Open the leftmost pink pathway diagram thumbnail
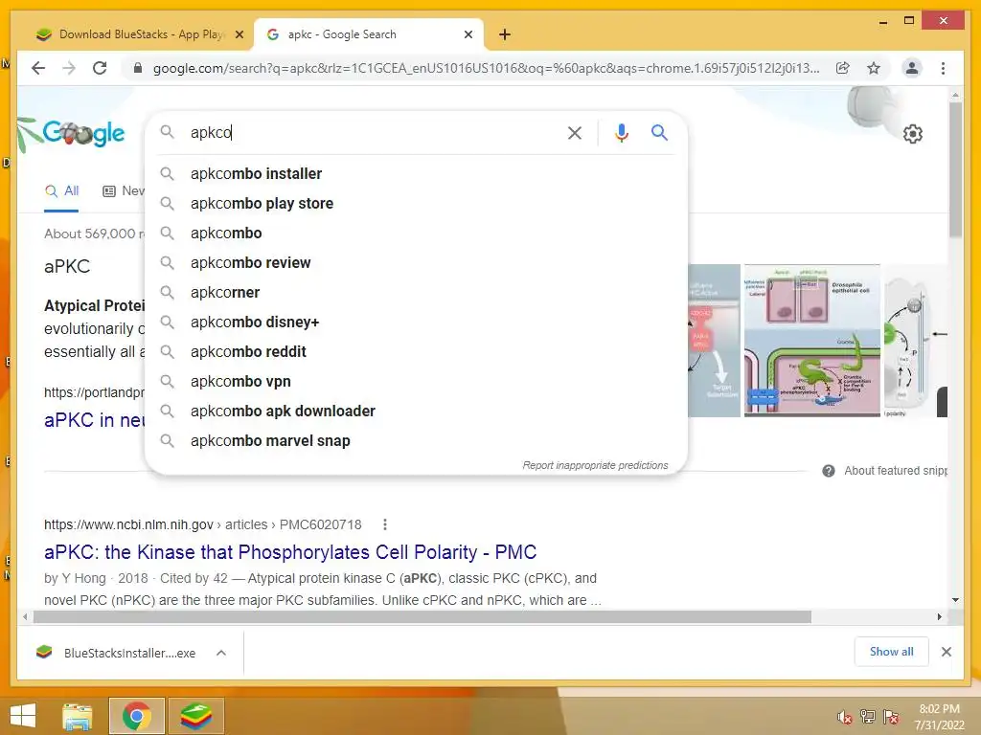This screenshot has width=981, height=735. pos(715,341)
